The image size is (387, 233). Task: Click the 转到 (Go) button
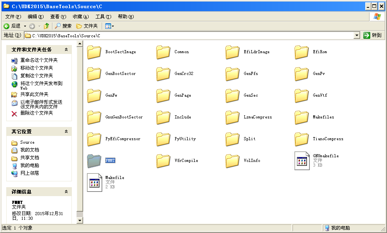(x=373, y=35)
